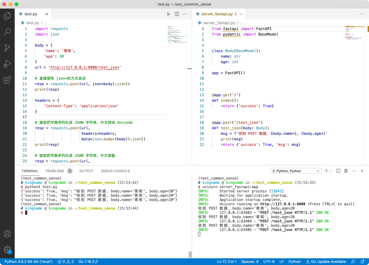Click errors and warnings count in status bar
Screen dimensions: 369x265
(66, 262)
